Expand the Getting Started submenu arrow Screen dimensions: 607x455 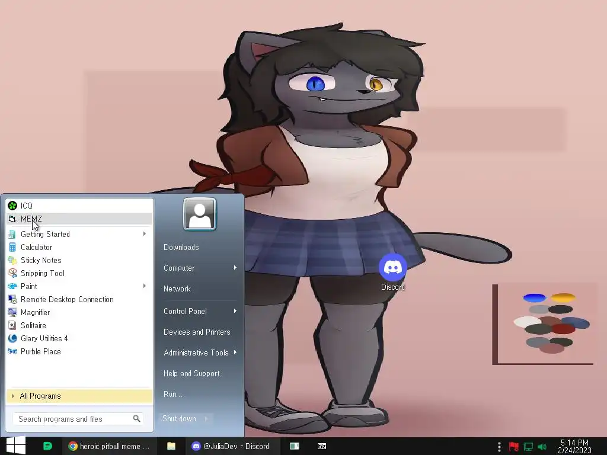click(145, 233)
